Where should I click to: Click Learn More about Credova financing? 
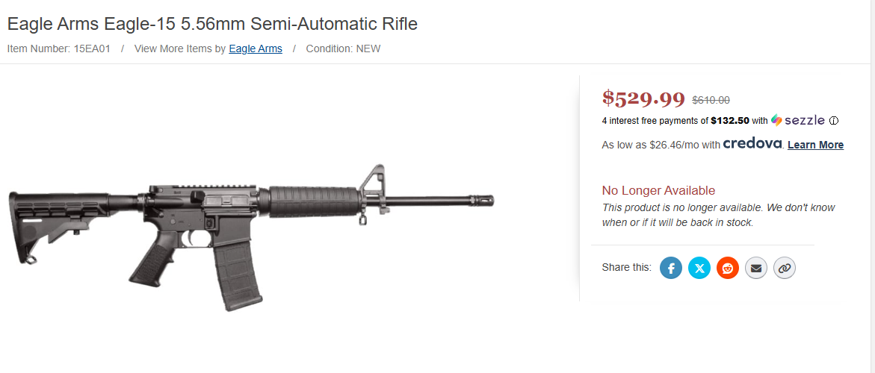815,145
